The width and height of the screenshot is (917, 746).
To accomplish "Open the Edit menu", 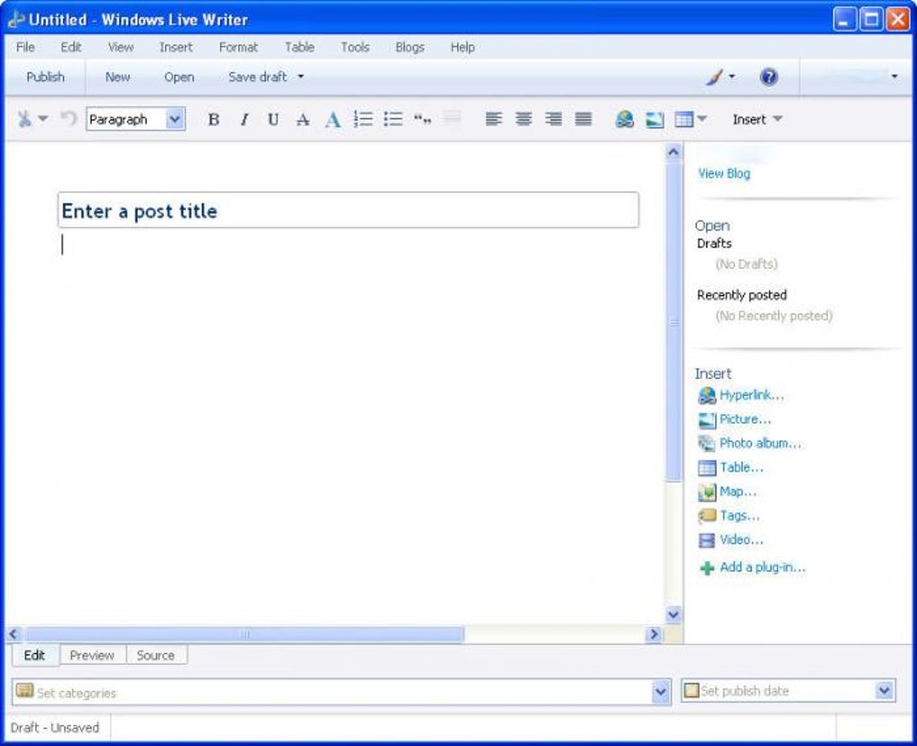I will pos(71,48).
